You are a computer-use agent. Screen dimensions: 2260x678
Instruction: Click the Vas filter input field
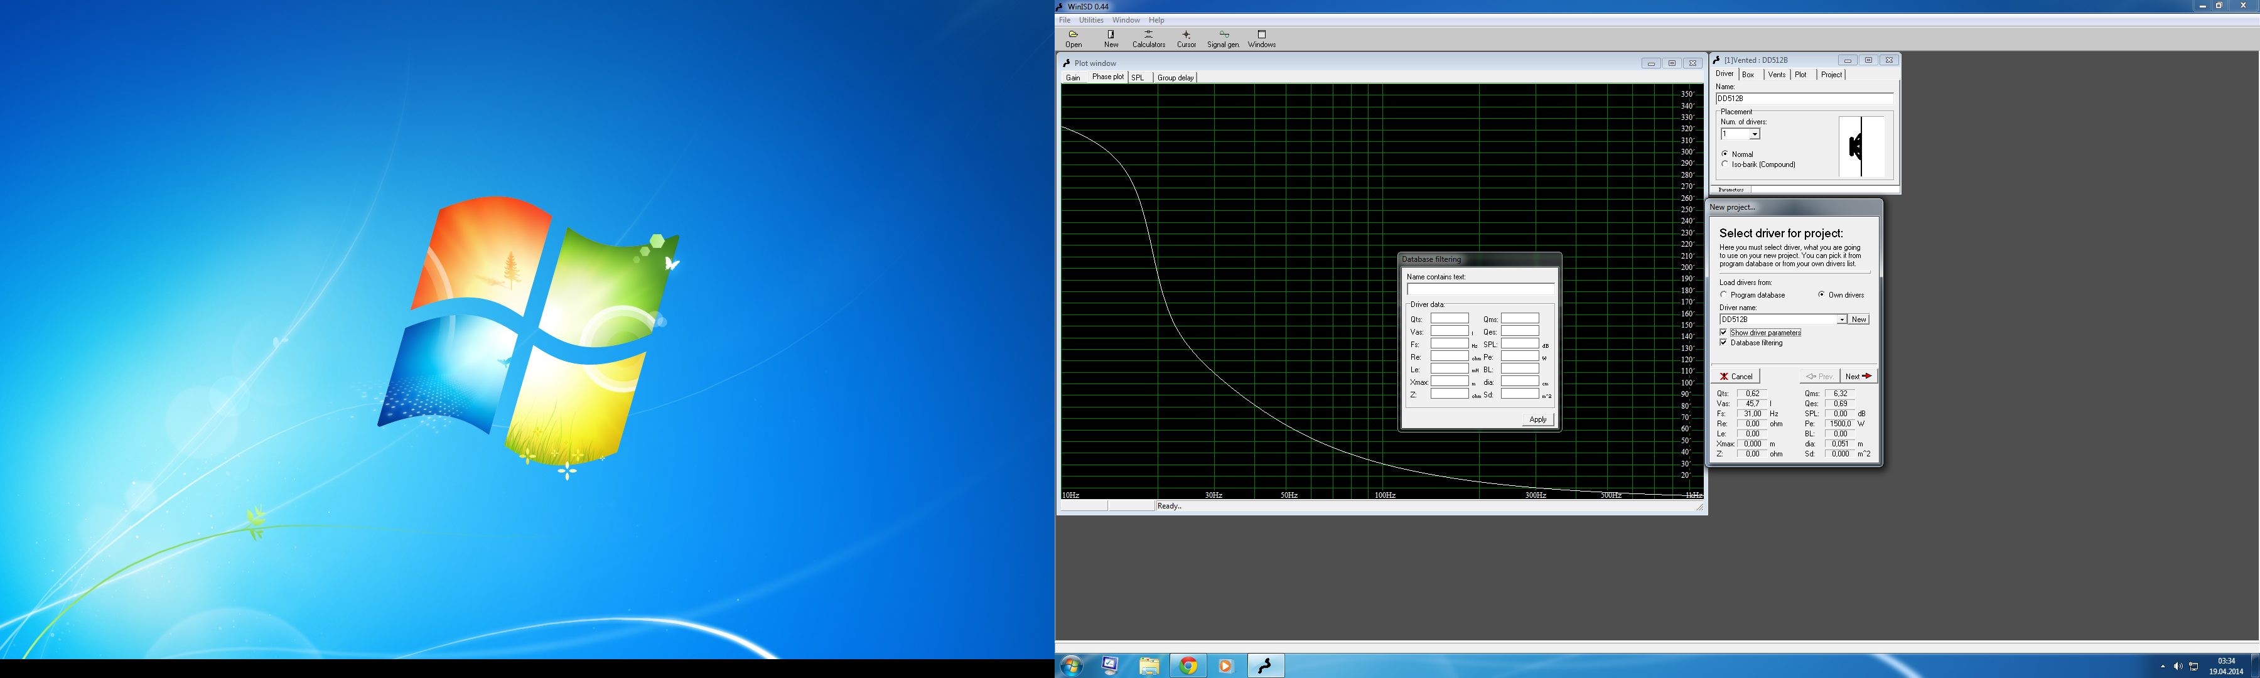tap(1450, 331)
